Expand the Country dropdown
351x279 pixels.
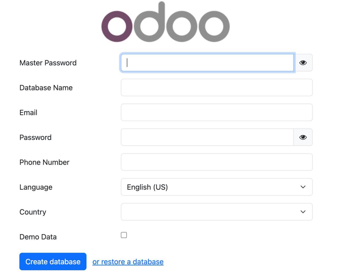pyautogui.click(x=217, y=212)
